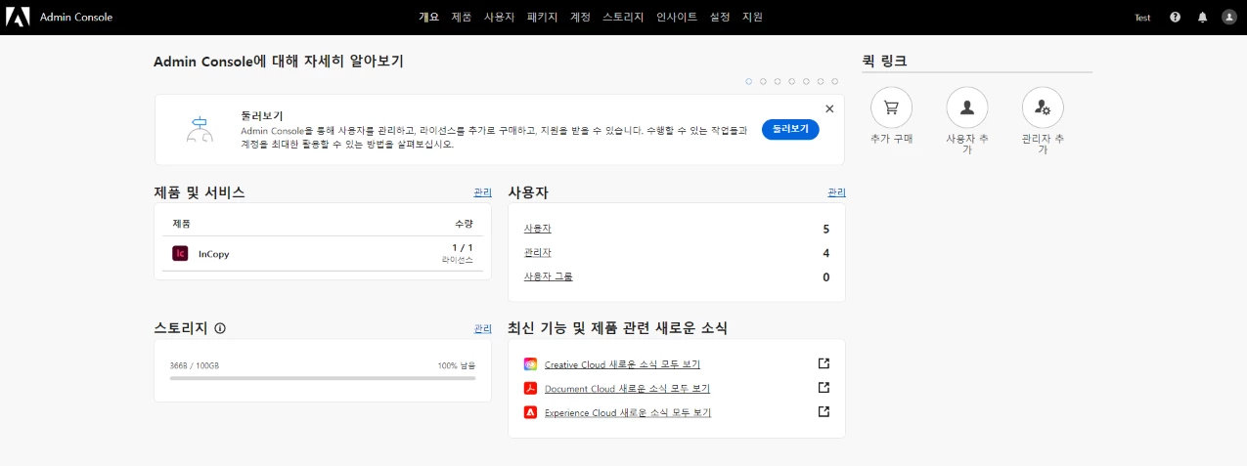The width and height of the screenshot is (1247, 466).
Task: Click the 수량 column header
Action: pos(464,224)
